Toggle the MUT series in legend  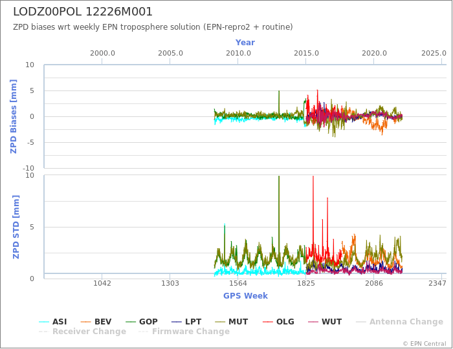pos(232,322)
